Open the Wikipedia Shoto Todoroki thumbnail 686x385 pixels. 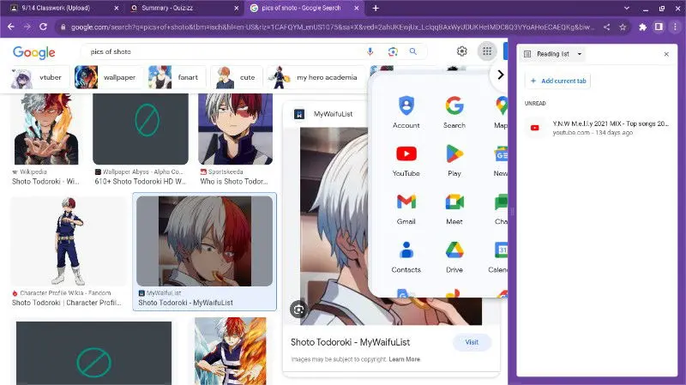click(46, 129)
